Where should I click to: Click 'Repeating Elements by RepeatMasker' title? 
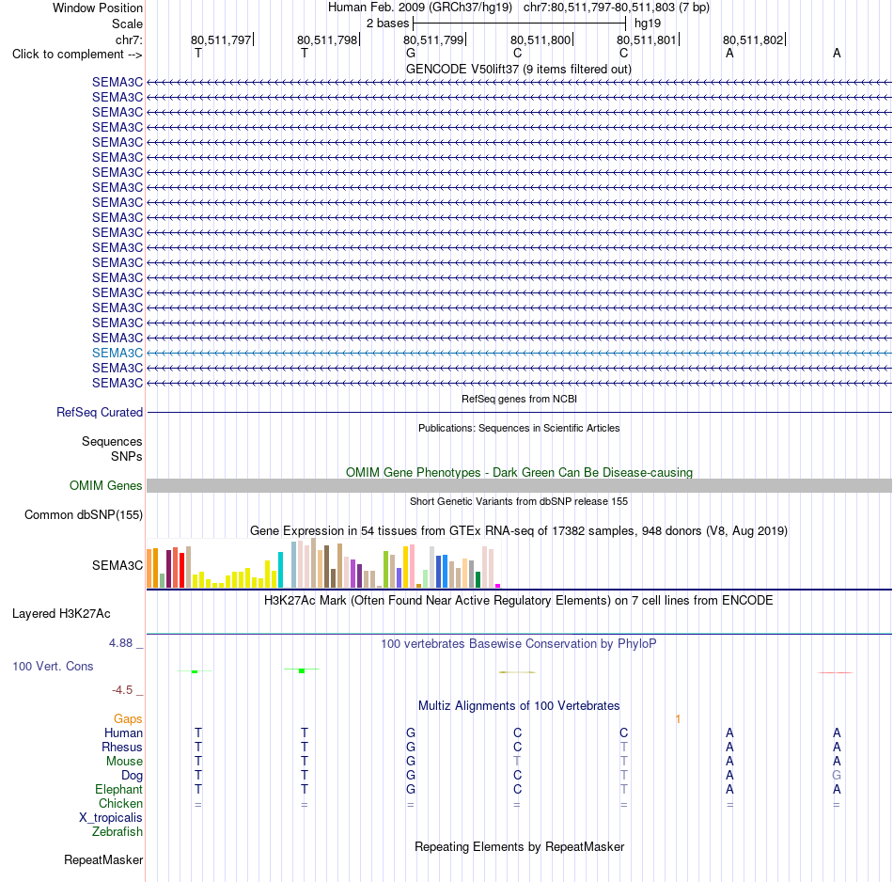(x=519, y=847)
